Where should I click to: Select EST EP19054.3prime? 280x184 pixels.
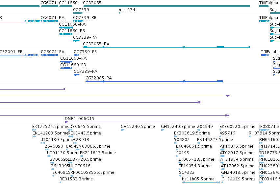click(x=195, y=166)
